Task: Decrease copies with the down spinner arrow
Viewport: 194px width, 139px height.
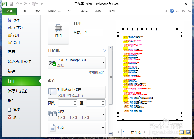Action: [101, 34]
